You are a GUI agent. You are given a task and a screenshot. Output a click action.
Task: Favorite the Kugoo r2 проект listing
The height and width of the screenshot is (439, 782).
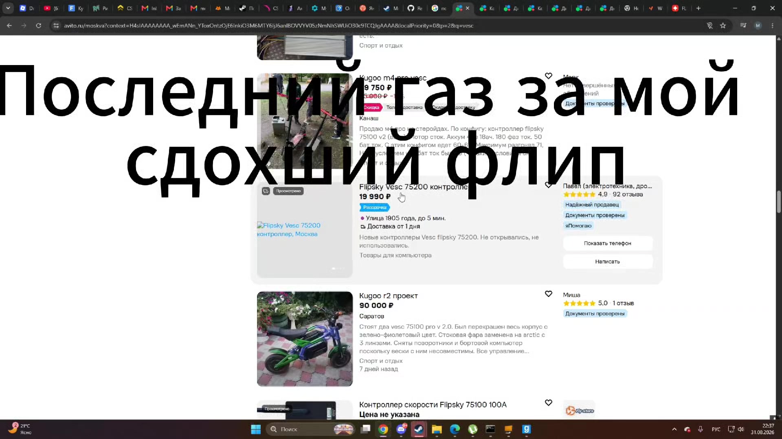click(x=549, y=294)
